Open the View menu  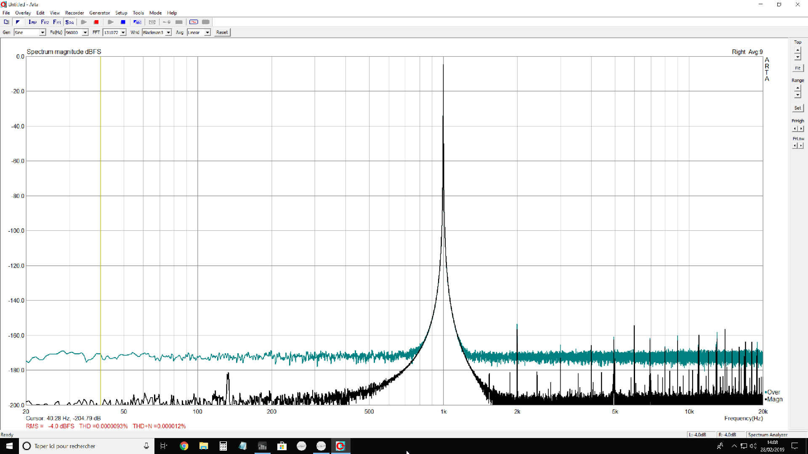click(55, 13)
